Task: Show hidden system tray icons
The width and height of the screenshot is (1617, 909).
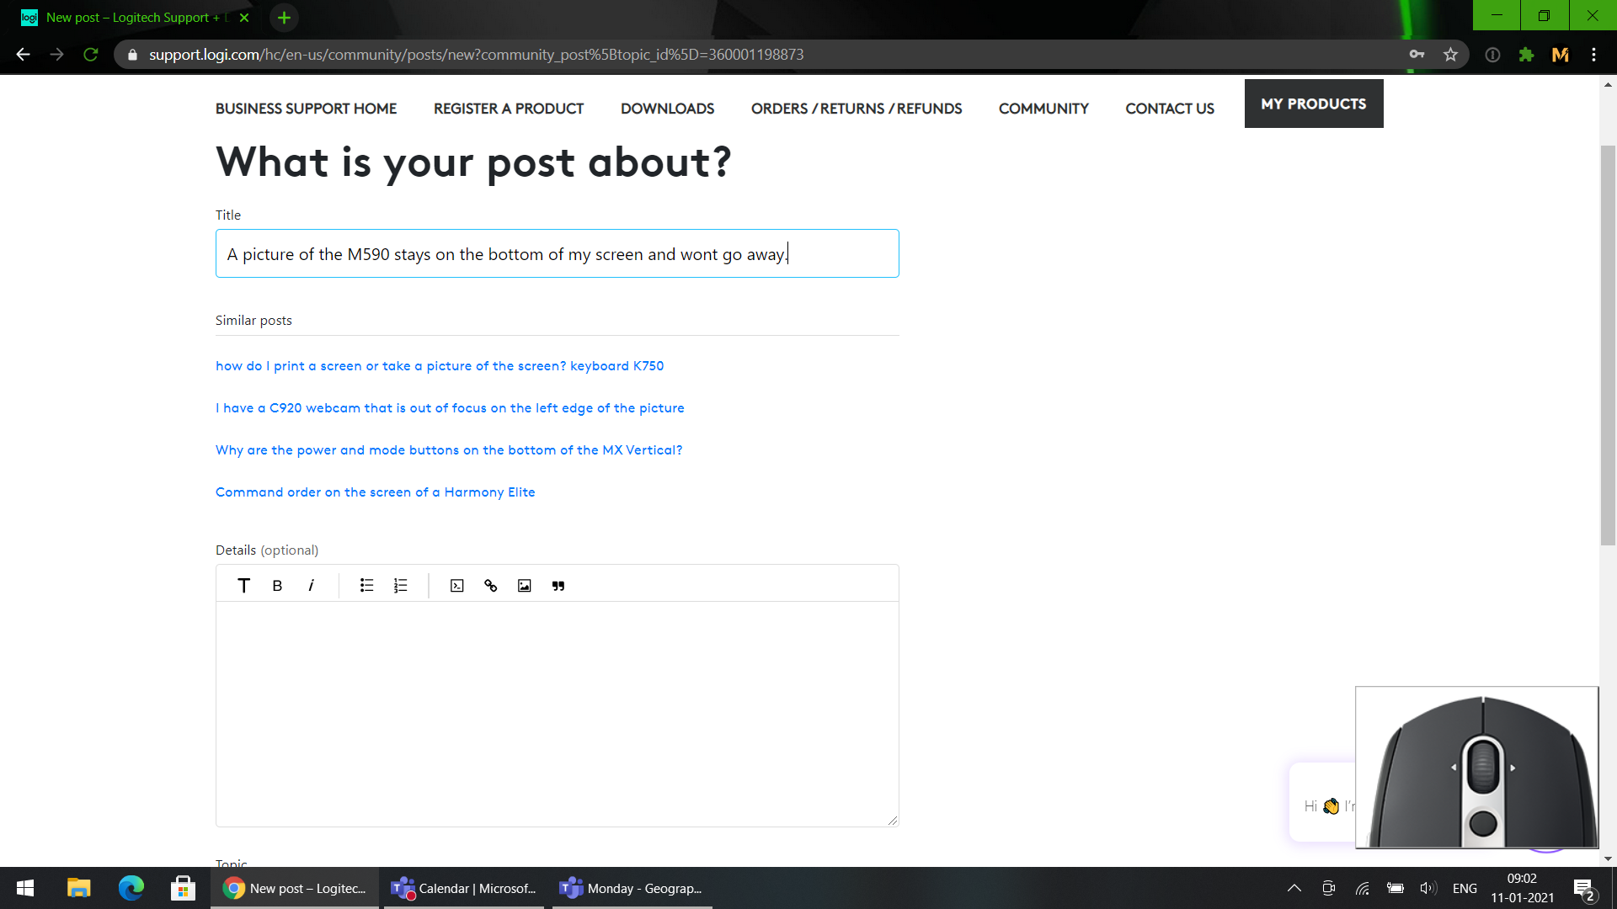Action: pos(1294,888)
